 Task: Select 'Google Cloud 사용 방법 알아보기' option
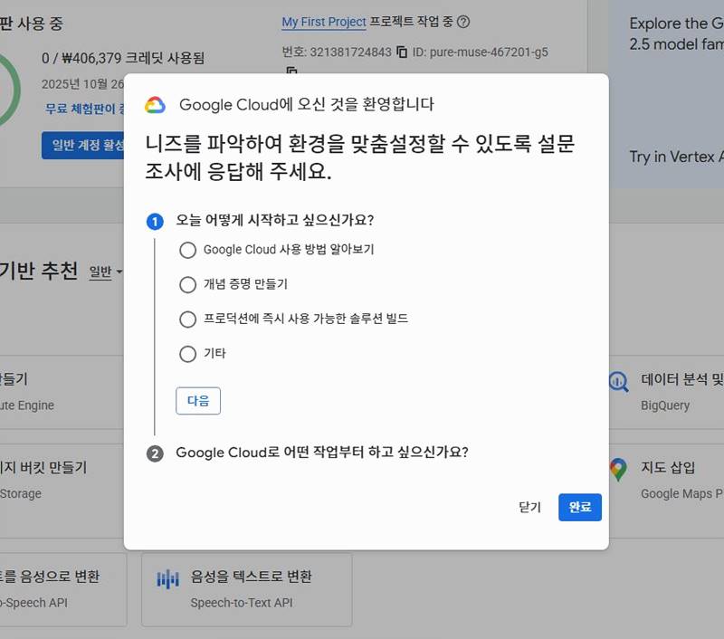click(187, 250)
